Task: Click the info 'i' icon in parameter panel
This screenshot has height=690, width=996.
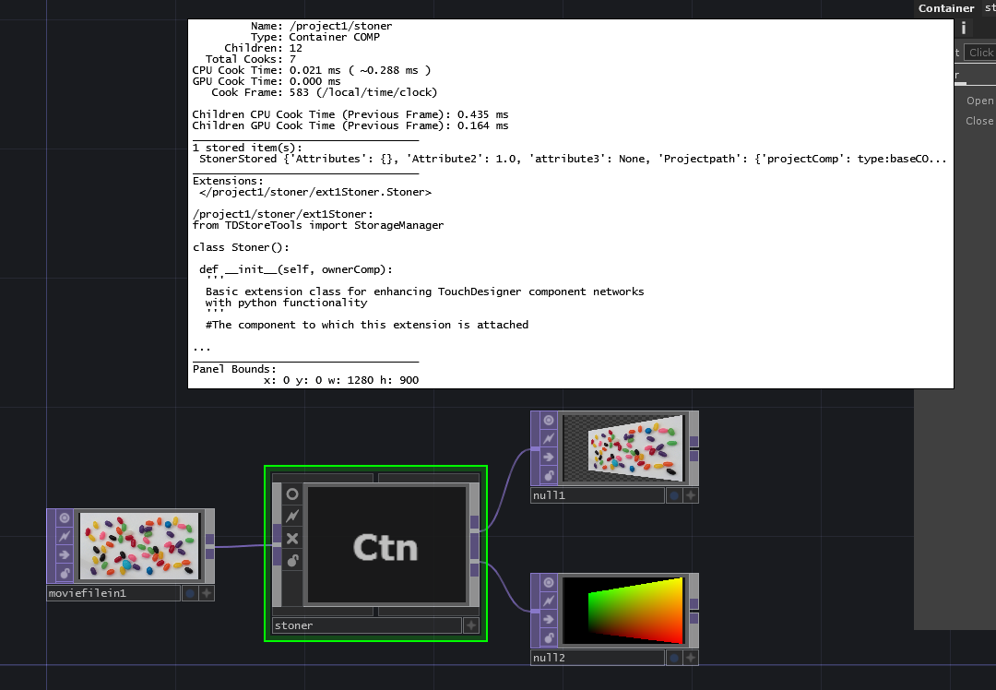Action: pos(964,28)
